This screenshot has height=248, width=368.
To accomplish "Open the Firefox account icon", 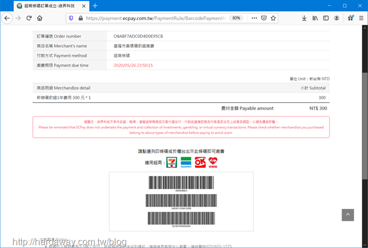I will coord(336,18).
